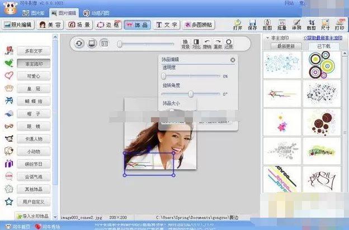This screenshot has width=349, height=230.
Task: Click the 保存 save icon
Action: click(x=252, y=25)
